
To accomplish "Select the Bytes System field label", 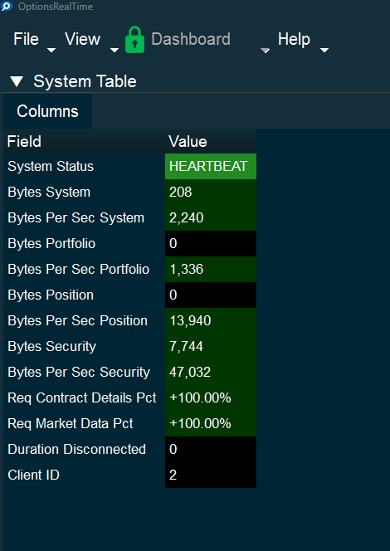I will click(x=49, y=193).
